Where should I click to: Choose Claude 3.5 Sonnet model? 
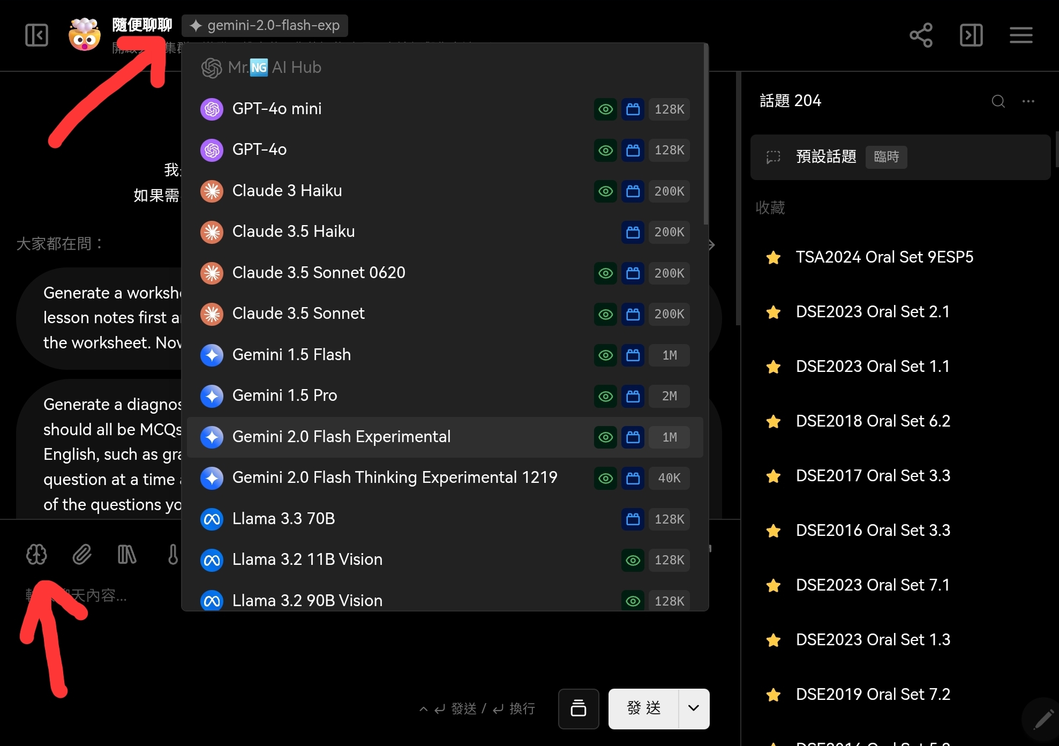[x=445, y=314]
